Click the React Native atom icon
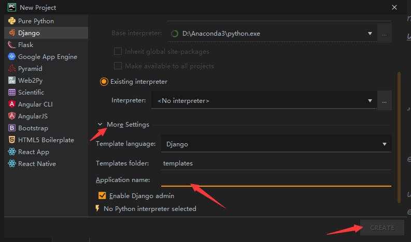The width and height of the screenshot is (411, 242). click(x=12, y=163)
